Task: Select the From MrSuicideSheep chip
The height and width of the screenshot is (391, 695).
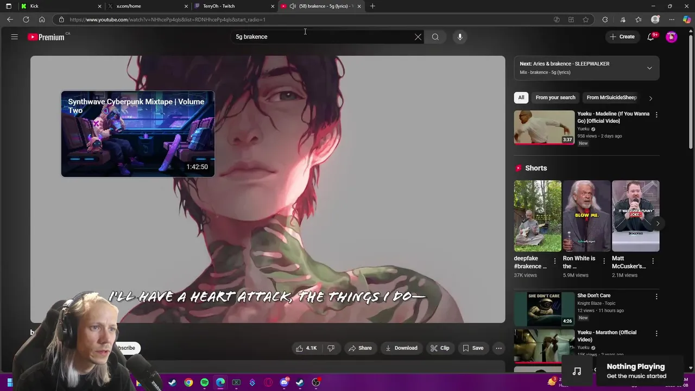Action: (x=611, y=97)
